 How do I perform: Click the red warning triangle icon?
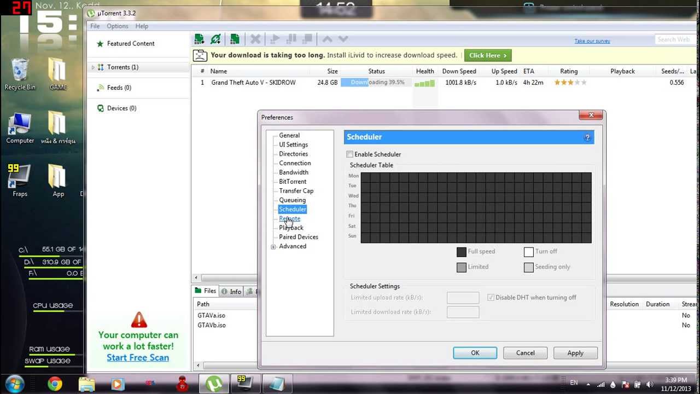[x=139, y=320]
